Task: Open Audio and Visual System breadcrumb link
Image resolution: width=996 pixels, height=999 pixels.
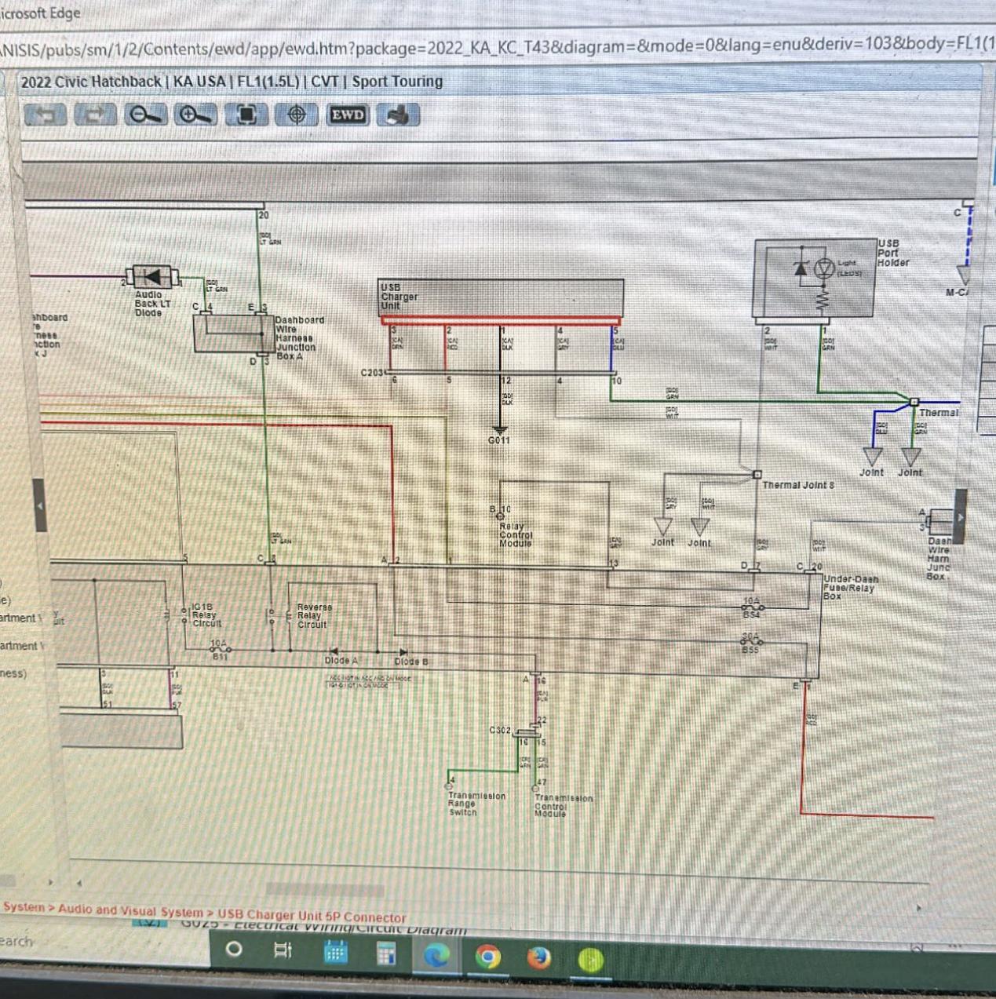Action: point(130,910)
